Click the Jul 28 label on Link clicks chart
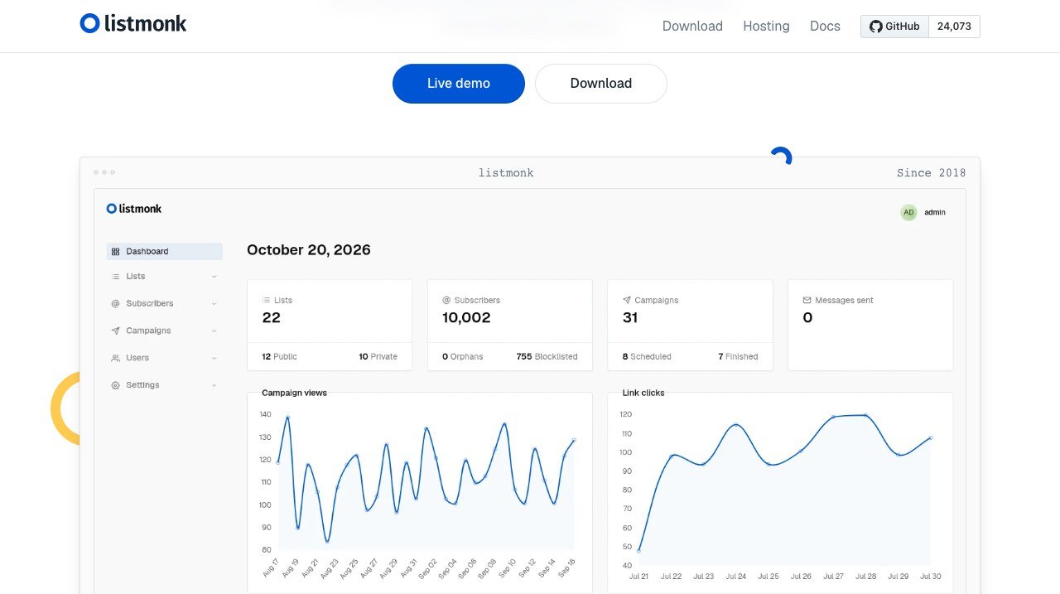The image size is (1060, 594). (865, 577)
